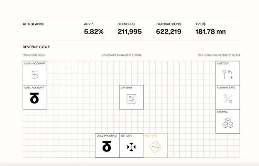This screenshot has width=259, height=166.
Task: Select the 181.78 mn TVL value
Action: click(210, 32)
